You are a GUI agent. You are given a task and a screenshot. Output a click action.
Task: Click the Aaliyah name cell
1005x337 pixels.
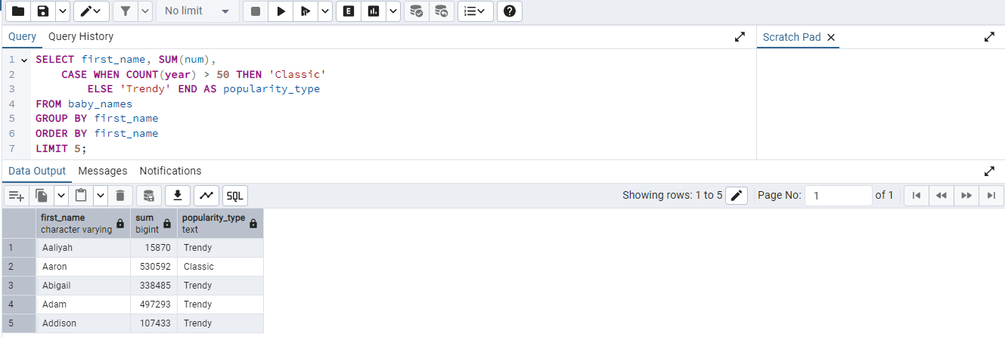click(x=83, y=248)
